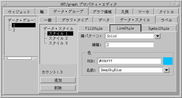Select the 一般 sub-tab
Screen dimensions: 182x98
48,20
